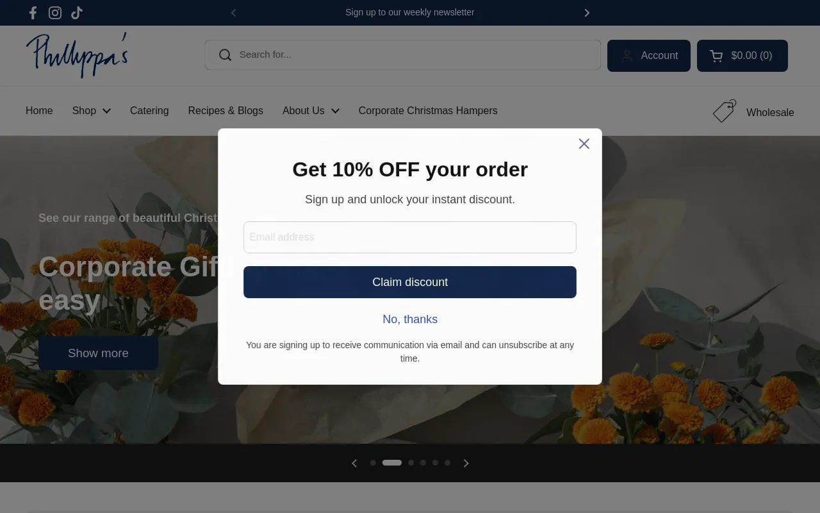
Task: Close the discount popup with X
Action: pos(584,144)
